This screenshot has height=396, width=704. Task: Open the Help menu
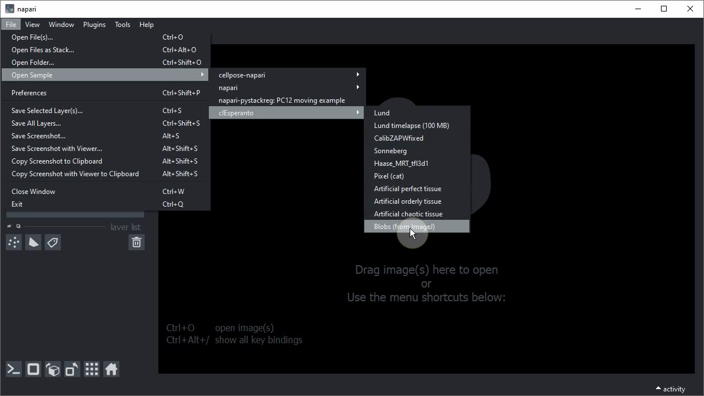click(146, 25)
